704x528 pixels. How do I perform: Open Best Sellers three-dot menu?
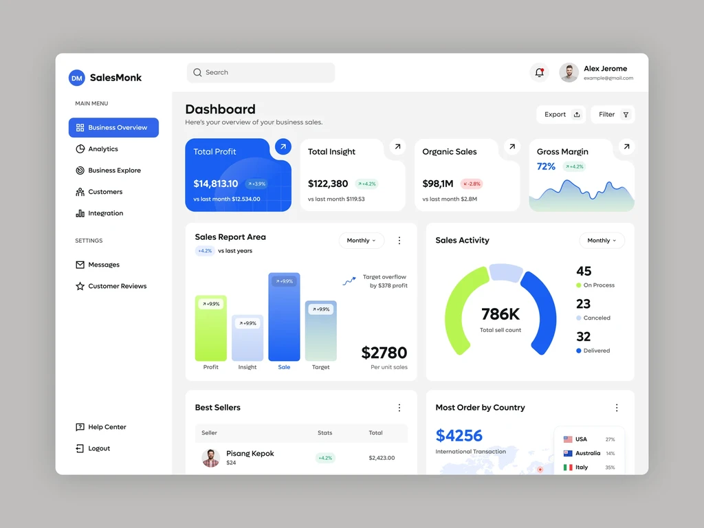coord(399,408)
